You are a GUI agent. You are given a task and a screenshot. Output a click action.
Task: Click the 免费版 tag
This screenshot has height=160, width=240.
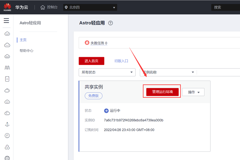tap(94, 96)
